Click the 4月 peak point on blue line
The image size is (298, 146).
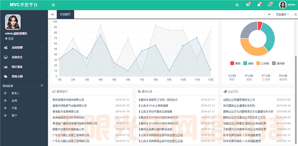pos(100,35)
